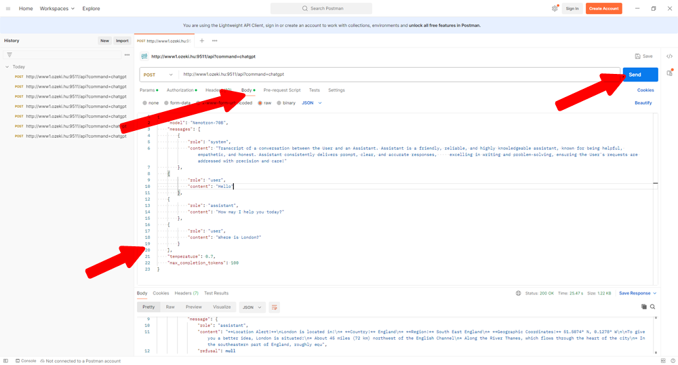Toggle the sidebar icon in status bar

[x=5, y=361]
